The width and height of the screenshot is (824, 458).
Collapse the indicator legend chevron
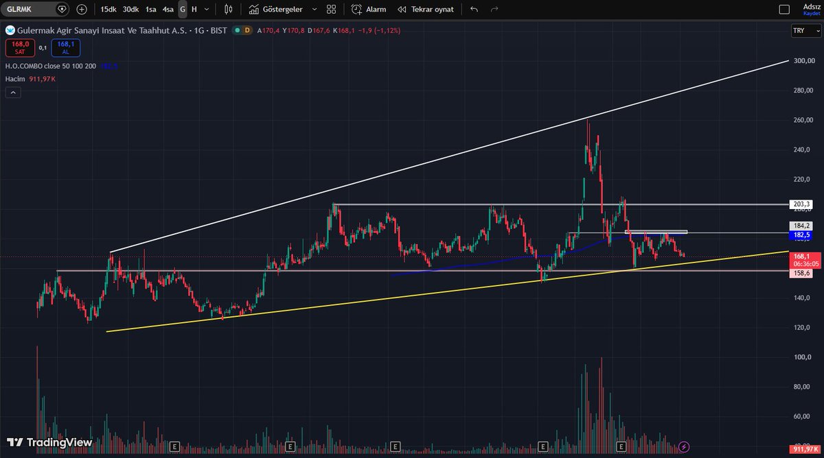12,93
